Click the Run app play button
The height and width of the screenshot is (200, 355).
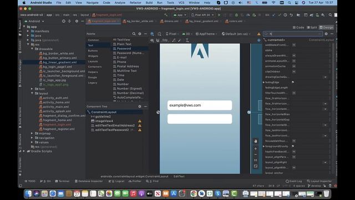(x=219, y=15)
